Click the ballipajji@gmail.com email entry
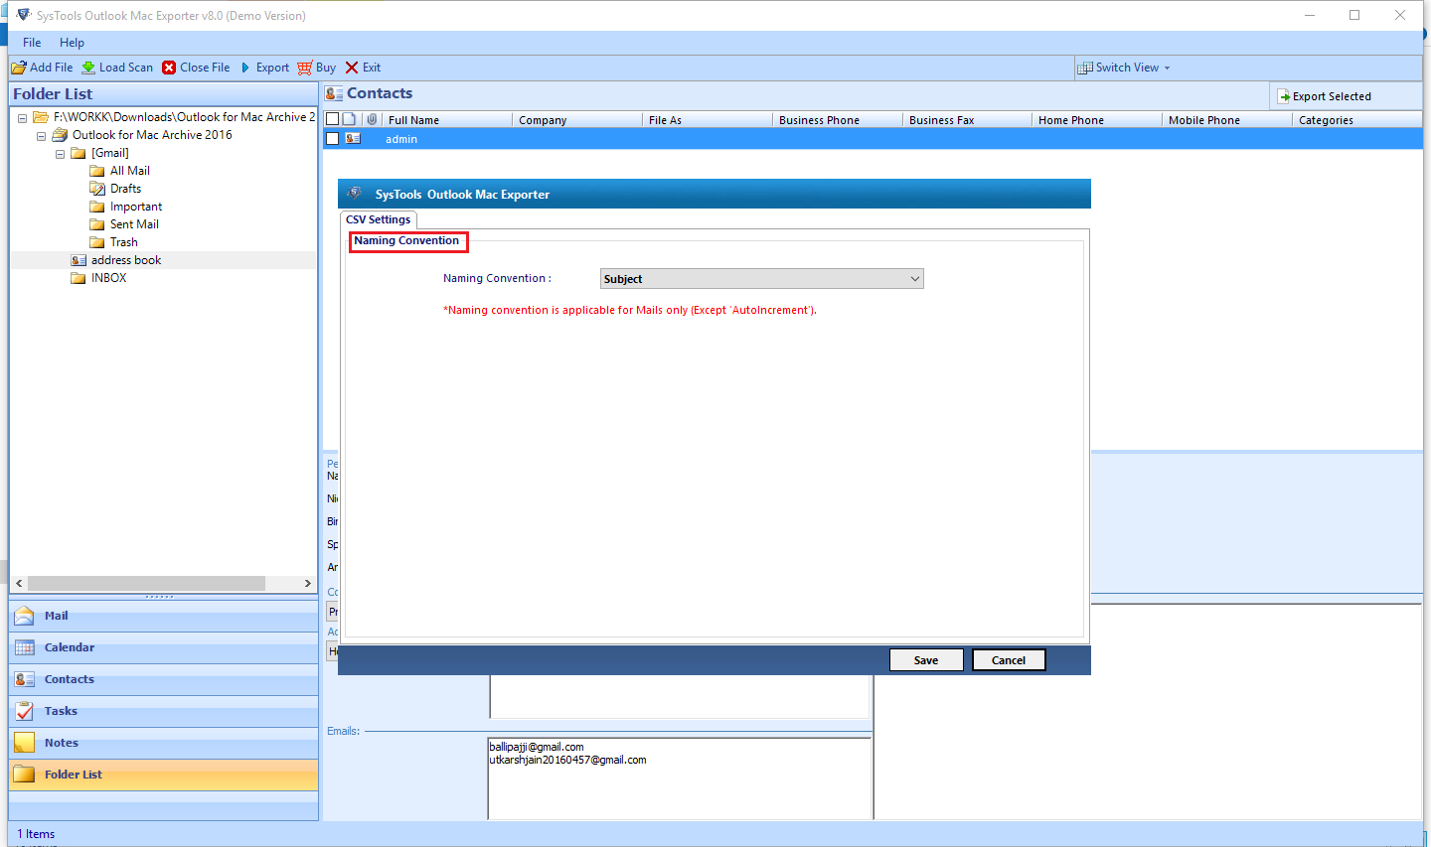The height and width of the screenshot is (847, 1431). 537,747
